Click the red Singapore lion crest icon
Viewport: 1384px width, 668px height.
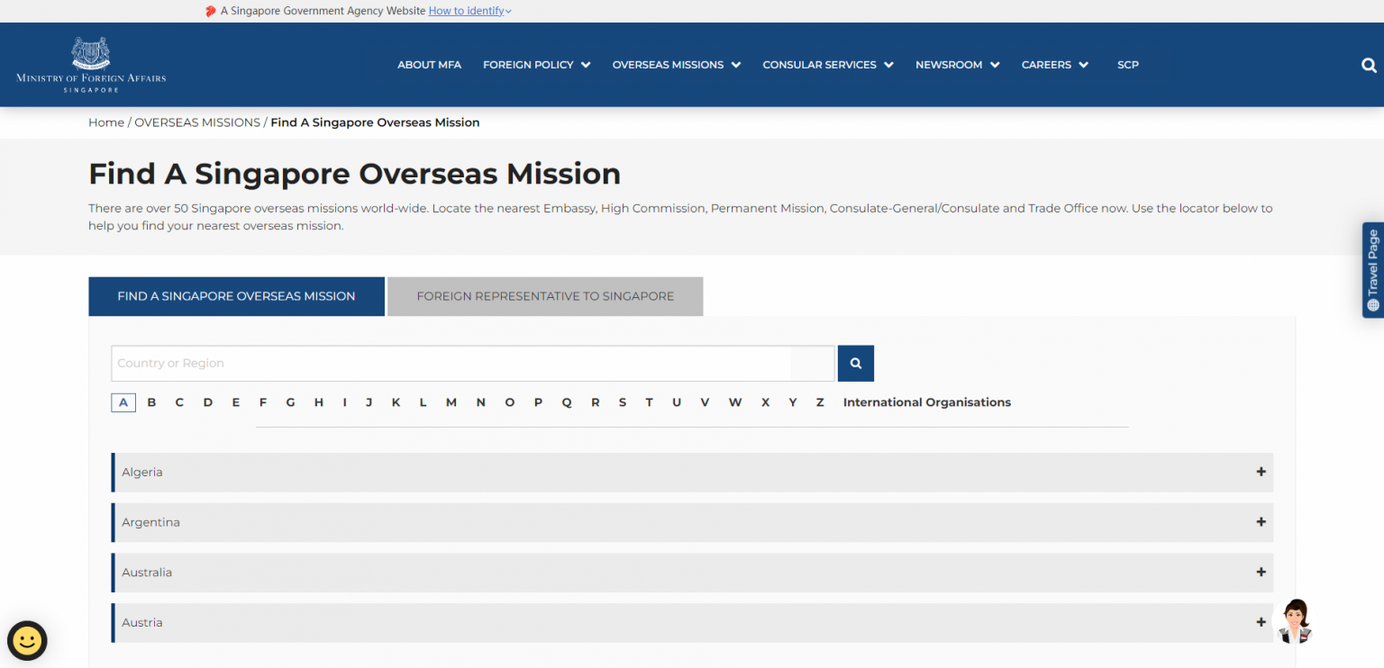click(x=211, y=12)
